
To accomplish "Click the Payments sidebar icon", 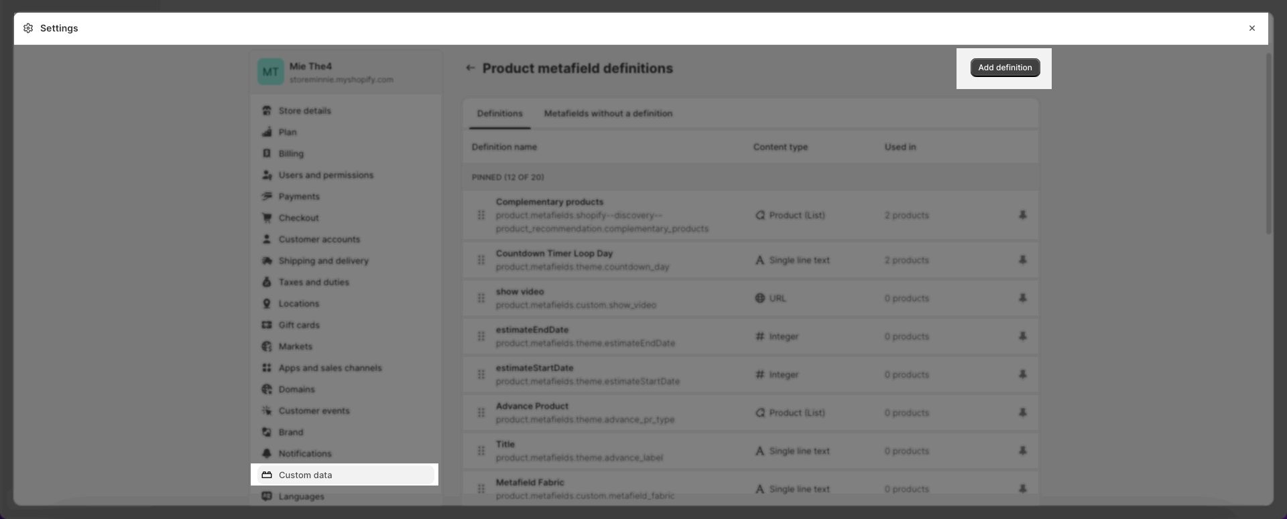I will 267,196.
